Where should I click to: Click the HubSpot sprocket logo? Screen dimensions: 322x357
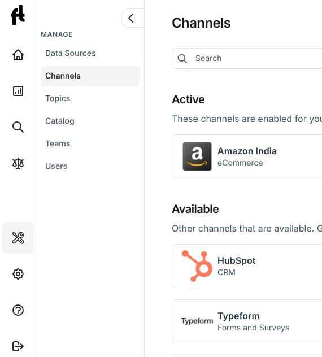coord(197,266)
